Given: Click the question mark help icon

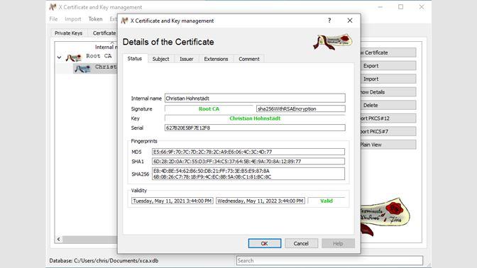Looking at the screenshot, I should pyautogui.click(x=329, y=21).
